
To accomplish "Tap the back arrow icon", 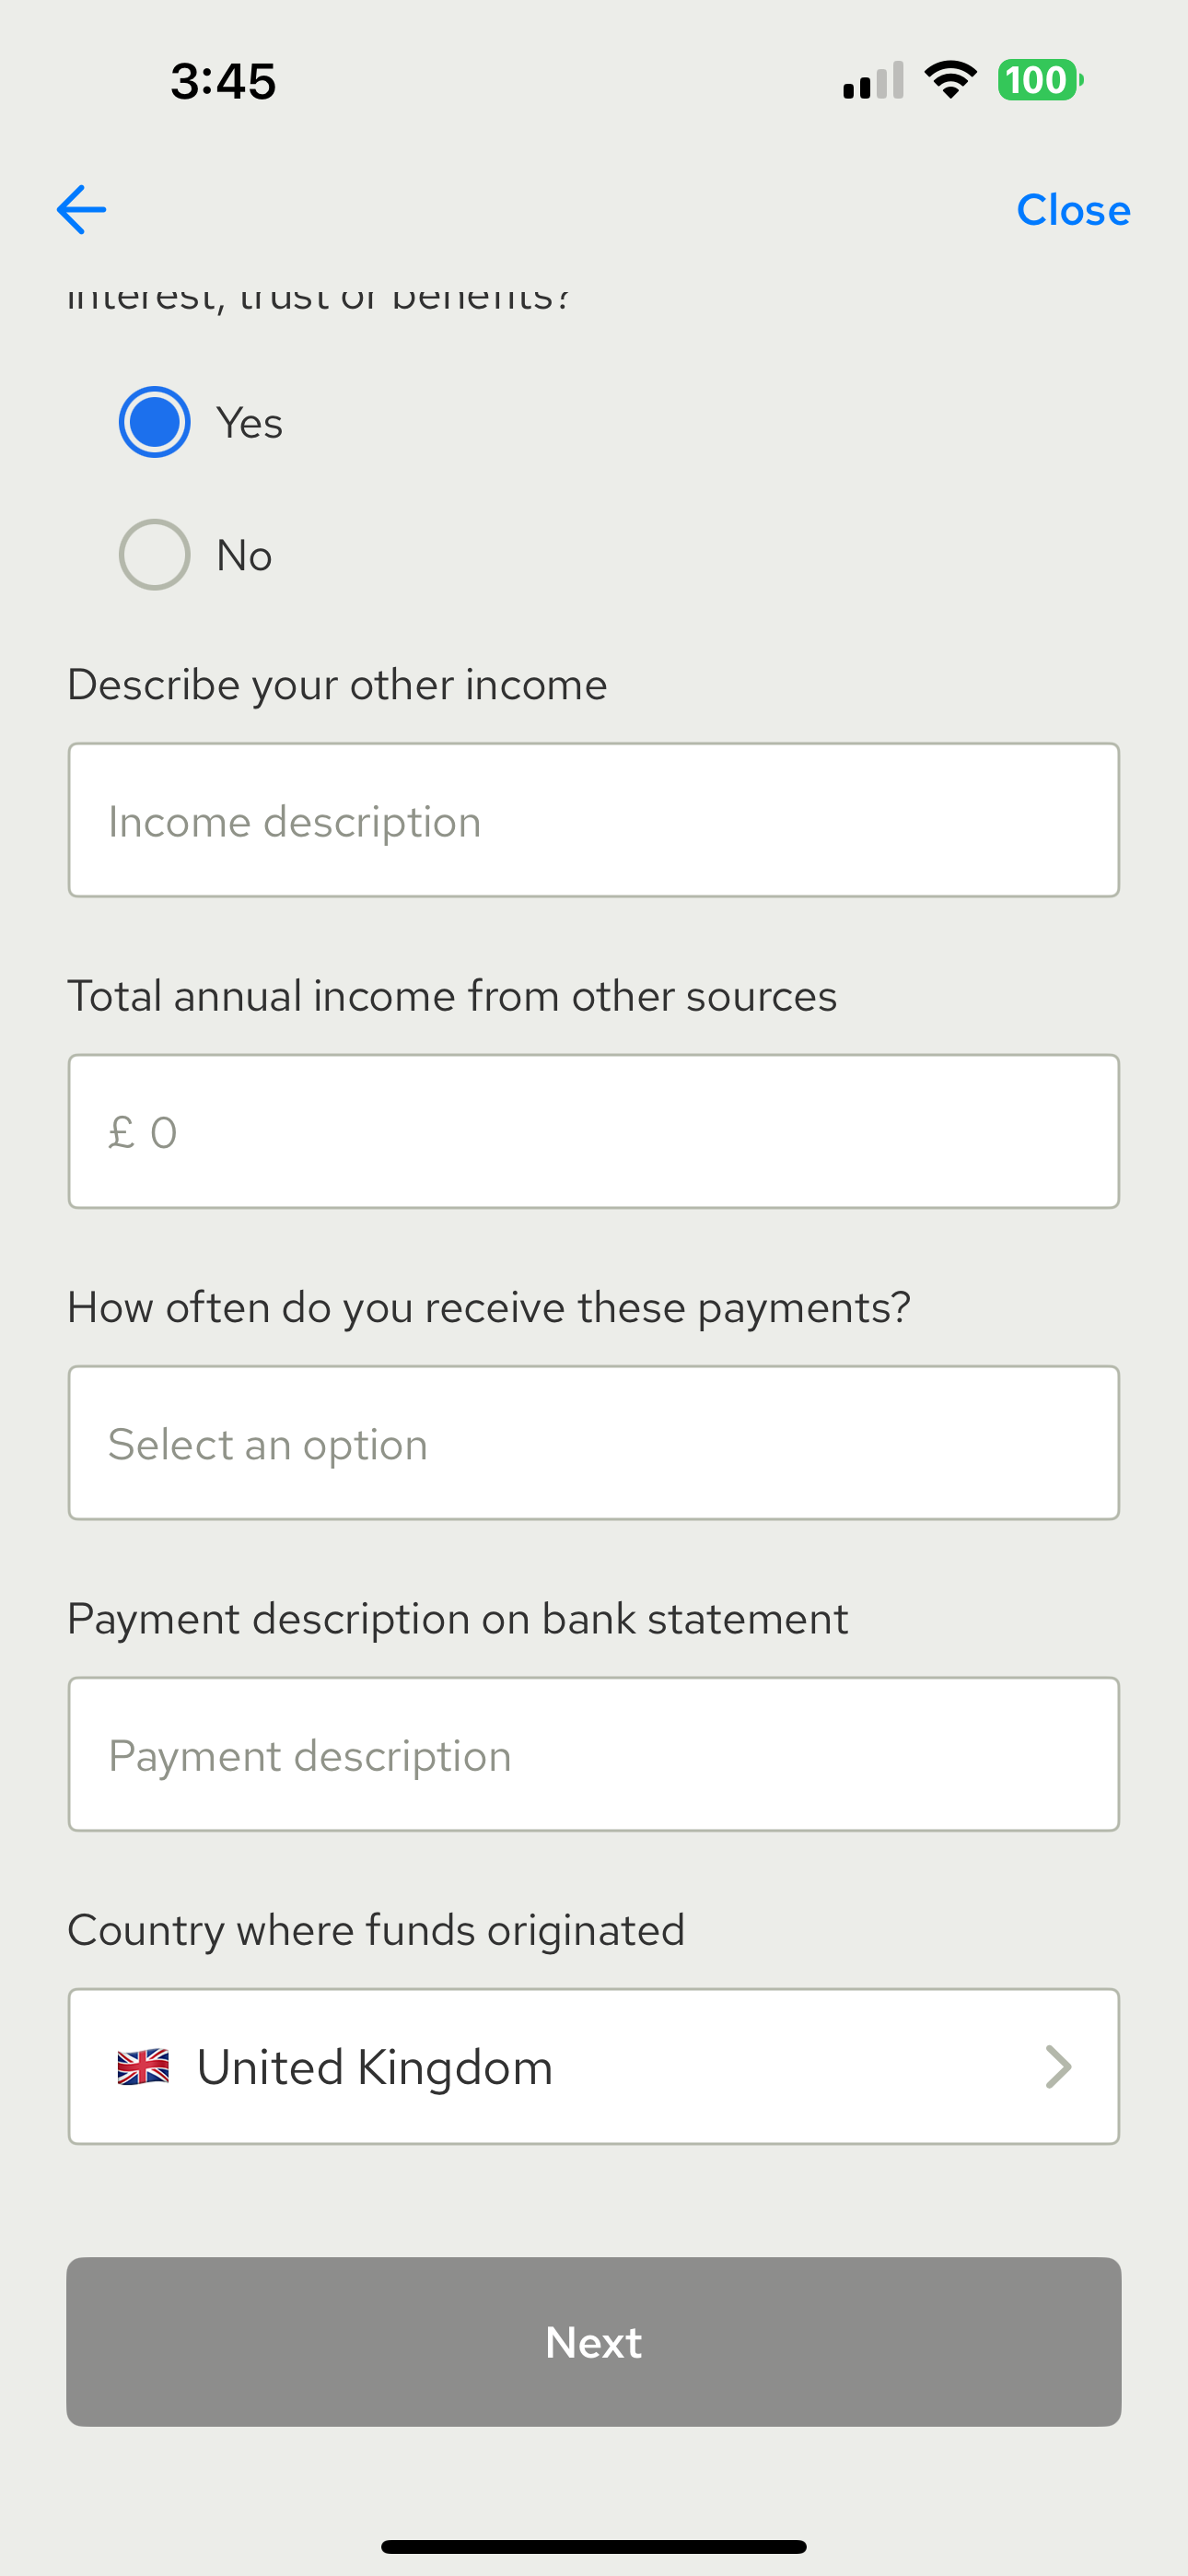I will pos(82,210).
